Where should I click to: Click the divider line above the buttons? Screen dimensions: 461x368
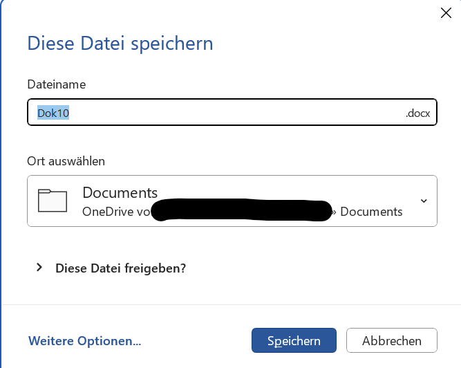tap(230, 304)
